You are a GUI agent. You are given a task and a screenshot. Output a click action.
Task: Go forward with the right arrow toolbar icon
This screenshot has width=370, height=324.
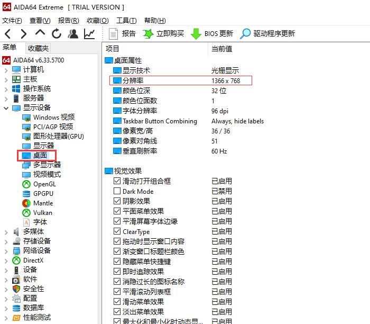(x=24, y=34)
